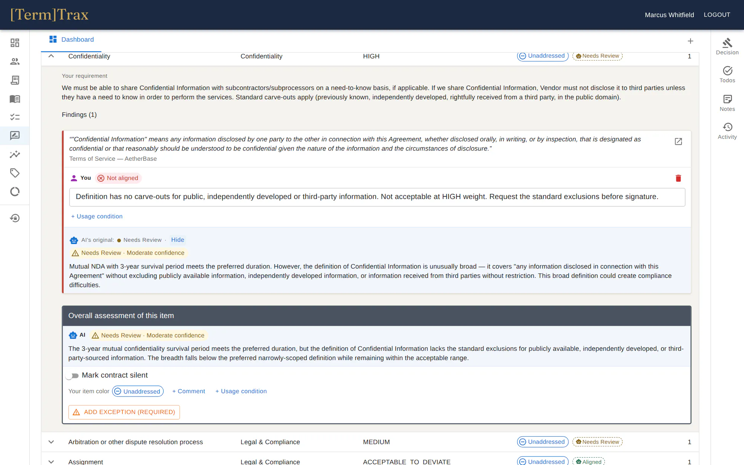Click the 'Findings (1)' heading
Viewport: 744px width, 465px height.
click(x=79, y=115)
